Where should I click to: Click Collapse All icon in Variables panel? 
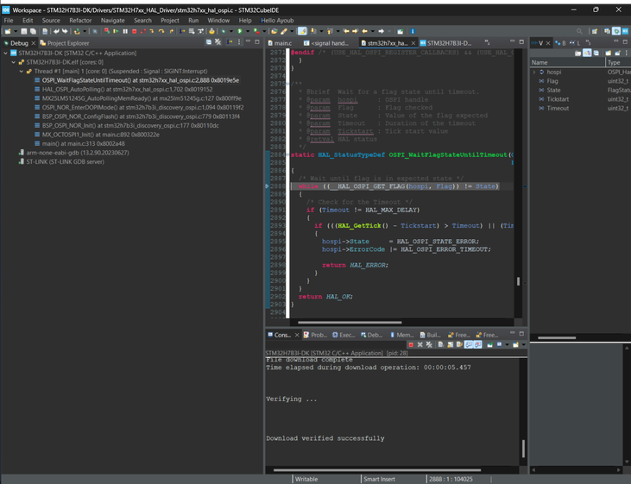(x=596, y=53)
